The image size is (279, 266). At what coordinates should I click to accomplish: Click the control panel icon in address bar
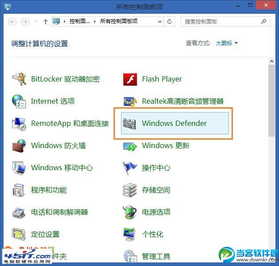56,21
